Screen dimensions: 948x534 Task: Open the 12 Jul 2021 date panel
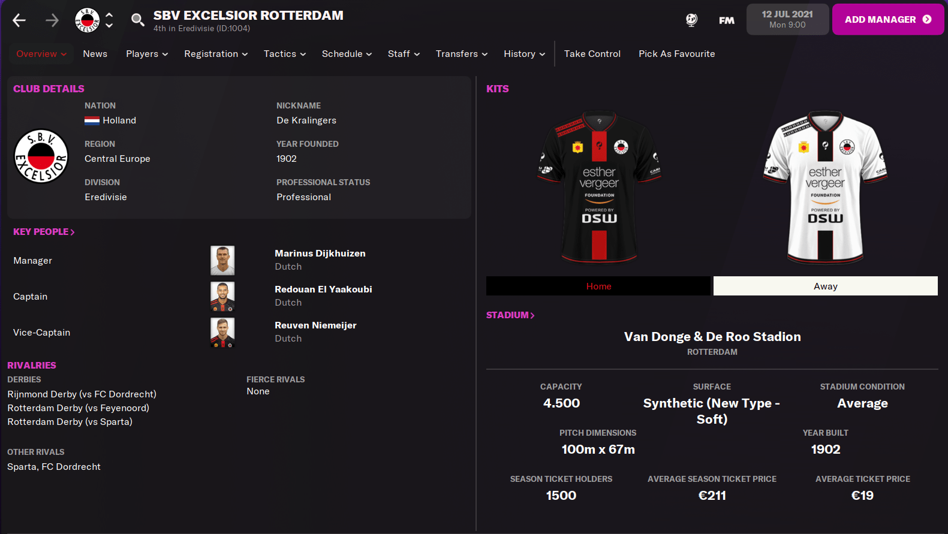tap(787, 19)
